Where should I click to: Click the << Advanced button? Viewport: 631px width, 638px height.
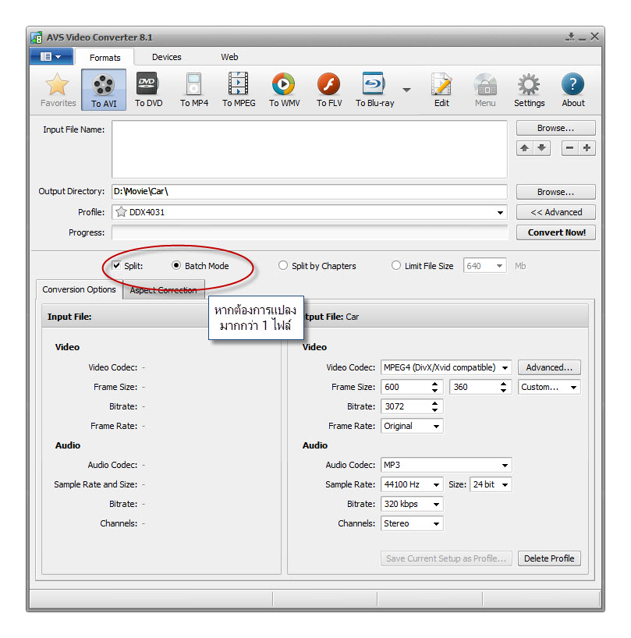[556, 212]
